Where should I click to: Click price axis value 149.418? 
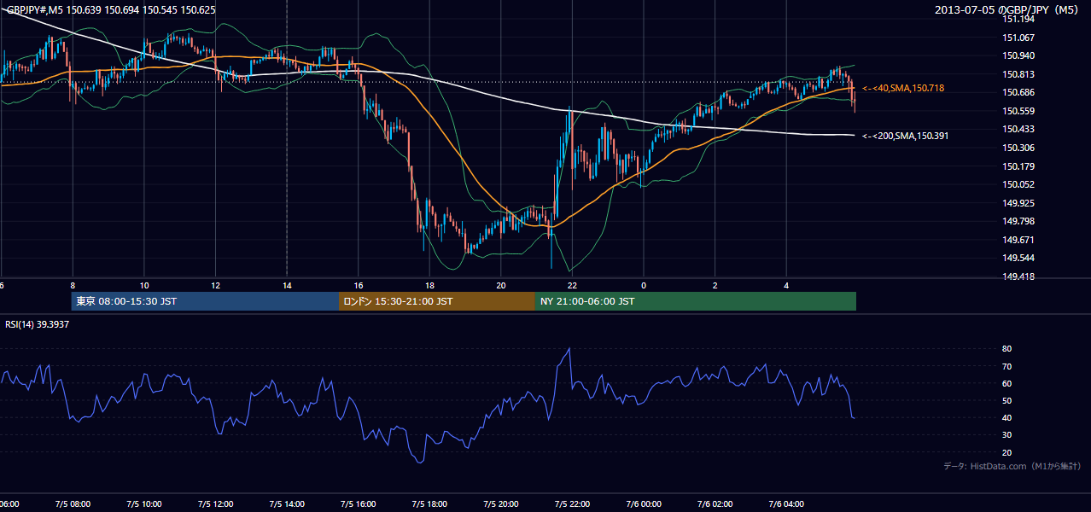click(1019, 276)
